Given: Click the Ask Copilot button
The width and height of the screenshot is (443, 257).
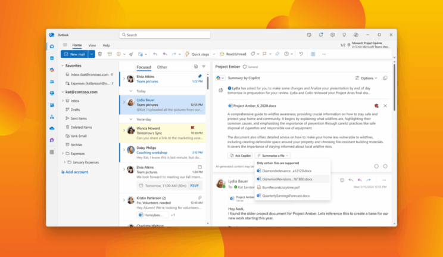Looking at the screenshot, I should tap(240, 156).
